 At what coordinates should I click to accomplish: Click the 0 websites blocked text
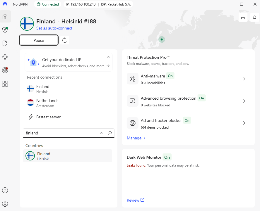click(x=155, y=105)
